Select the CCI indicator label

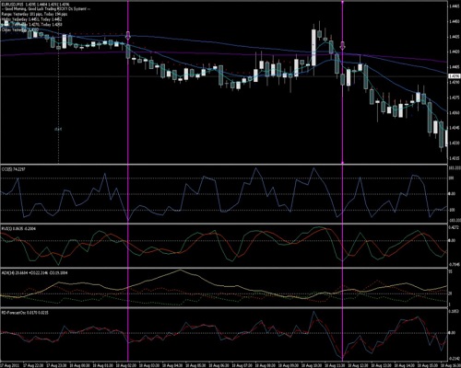13,168
